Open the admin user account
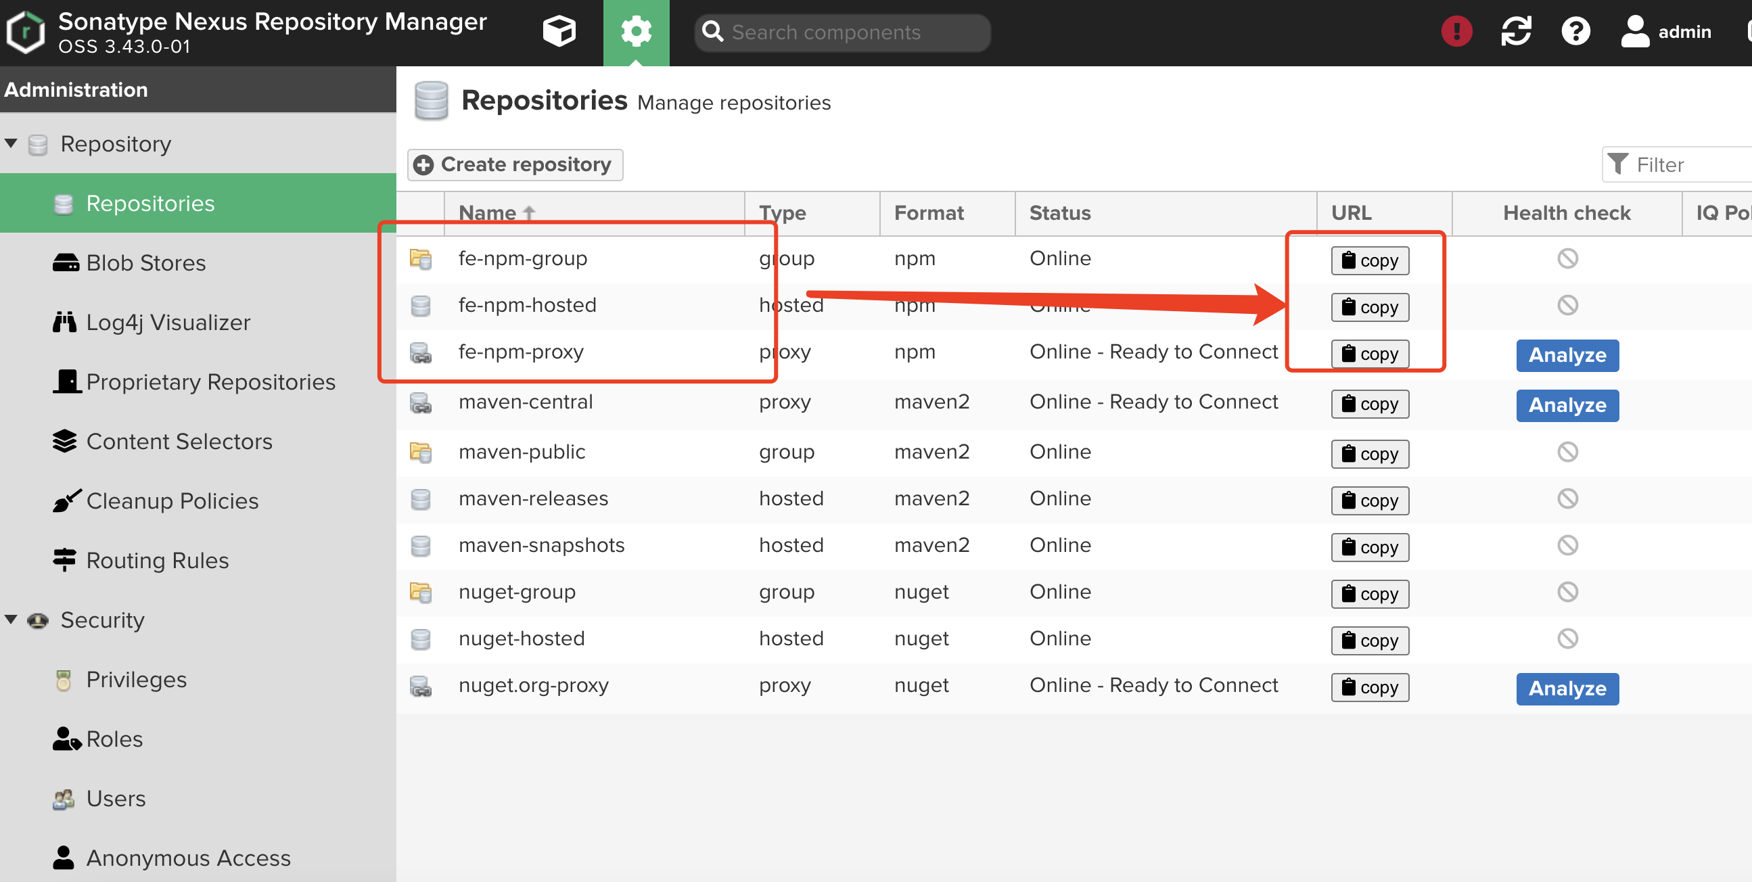Viewport: 1752px width, 882px height. pos(1665,31)
